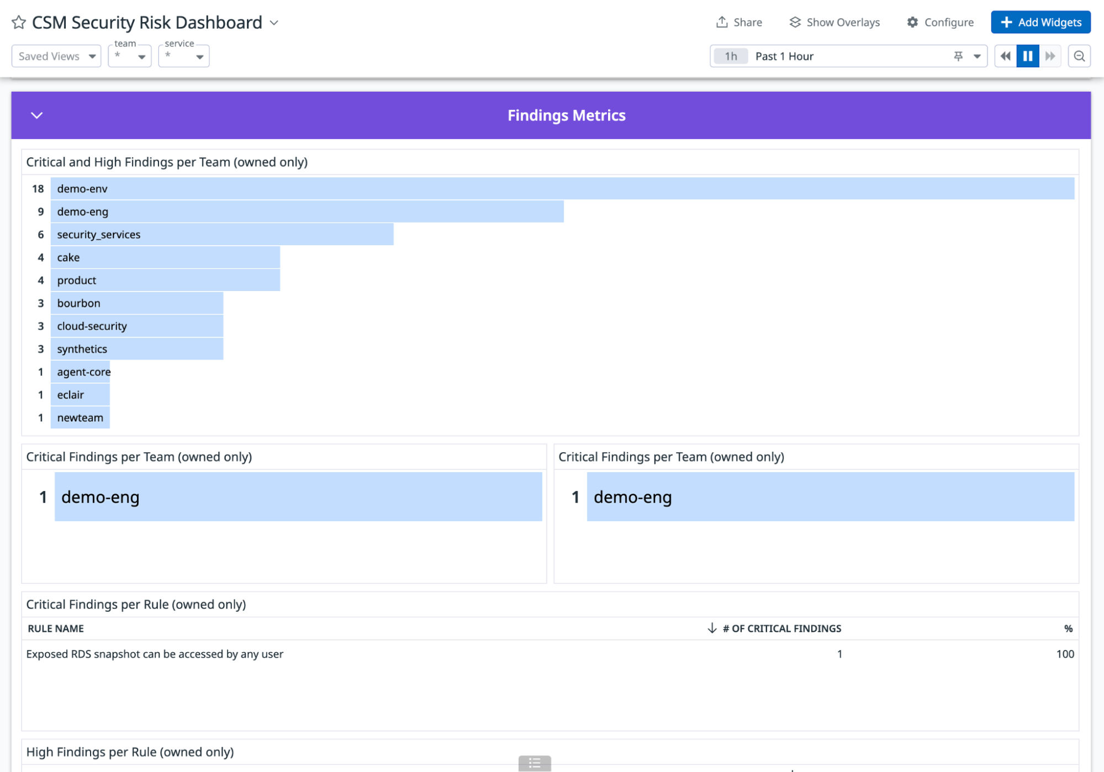Open the service filter dropdown
This screenshot has height=772, width=1104.
pyautogui.click(x=184, y=56)
